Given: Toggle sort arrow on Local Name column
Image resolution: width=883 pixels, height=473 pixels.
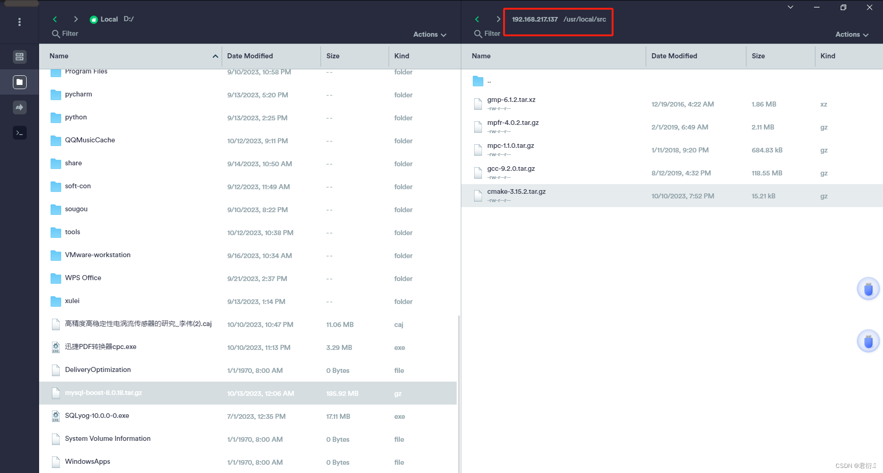Looking at the screenshot, I should 215,56.
